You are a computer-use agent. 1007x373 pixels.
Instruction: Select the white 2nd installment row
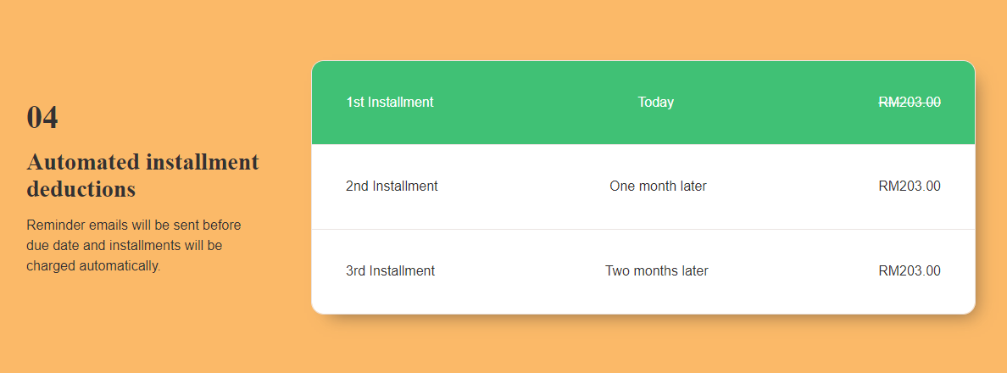(643, 186)
